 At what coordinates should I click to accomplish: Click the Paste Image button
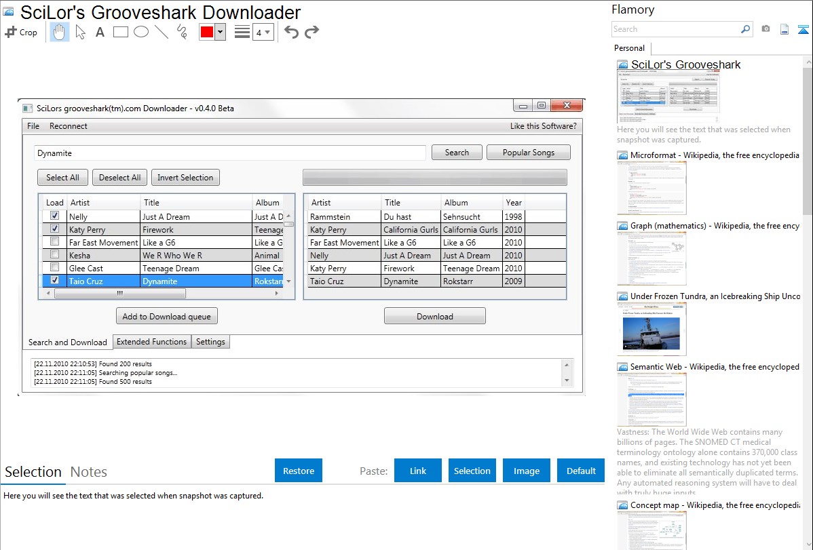[526, 471]
